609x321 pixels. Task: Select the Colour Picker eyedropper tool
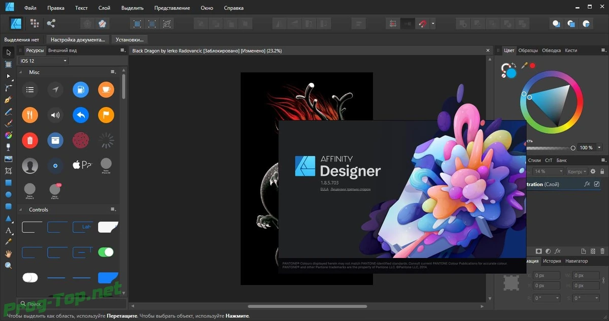coord(8,242)
